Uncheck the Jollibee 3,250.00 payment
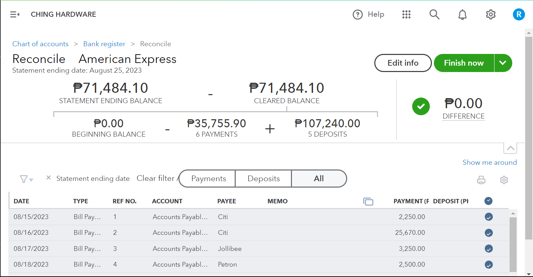Image resolution: width=533 pixels, height=277 pixels. [x=488, y=249]
